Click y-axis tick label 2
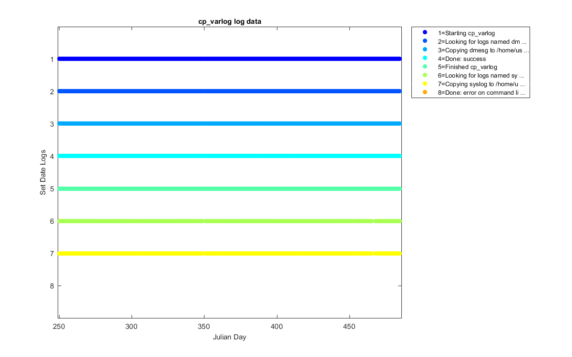The height and width of the screenshot is (357, 572). tap(51, 91)
